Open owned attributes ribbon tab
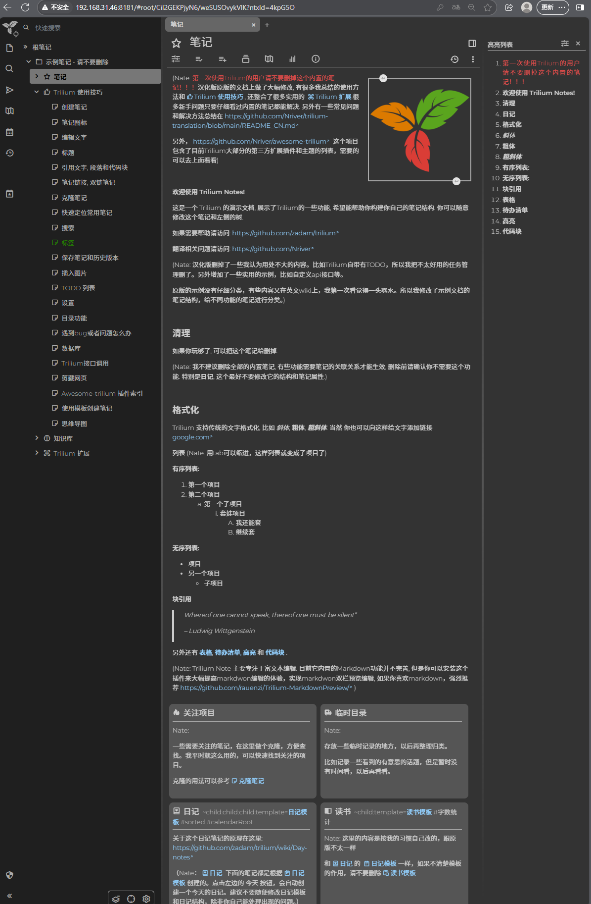Screen dimensions: 591x904 (x=199, y=59)
